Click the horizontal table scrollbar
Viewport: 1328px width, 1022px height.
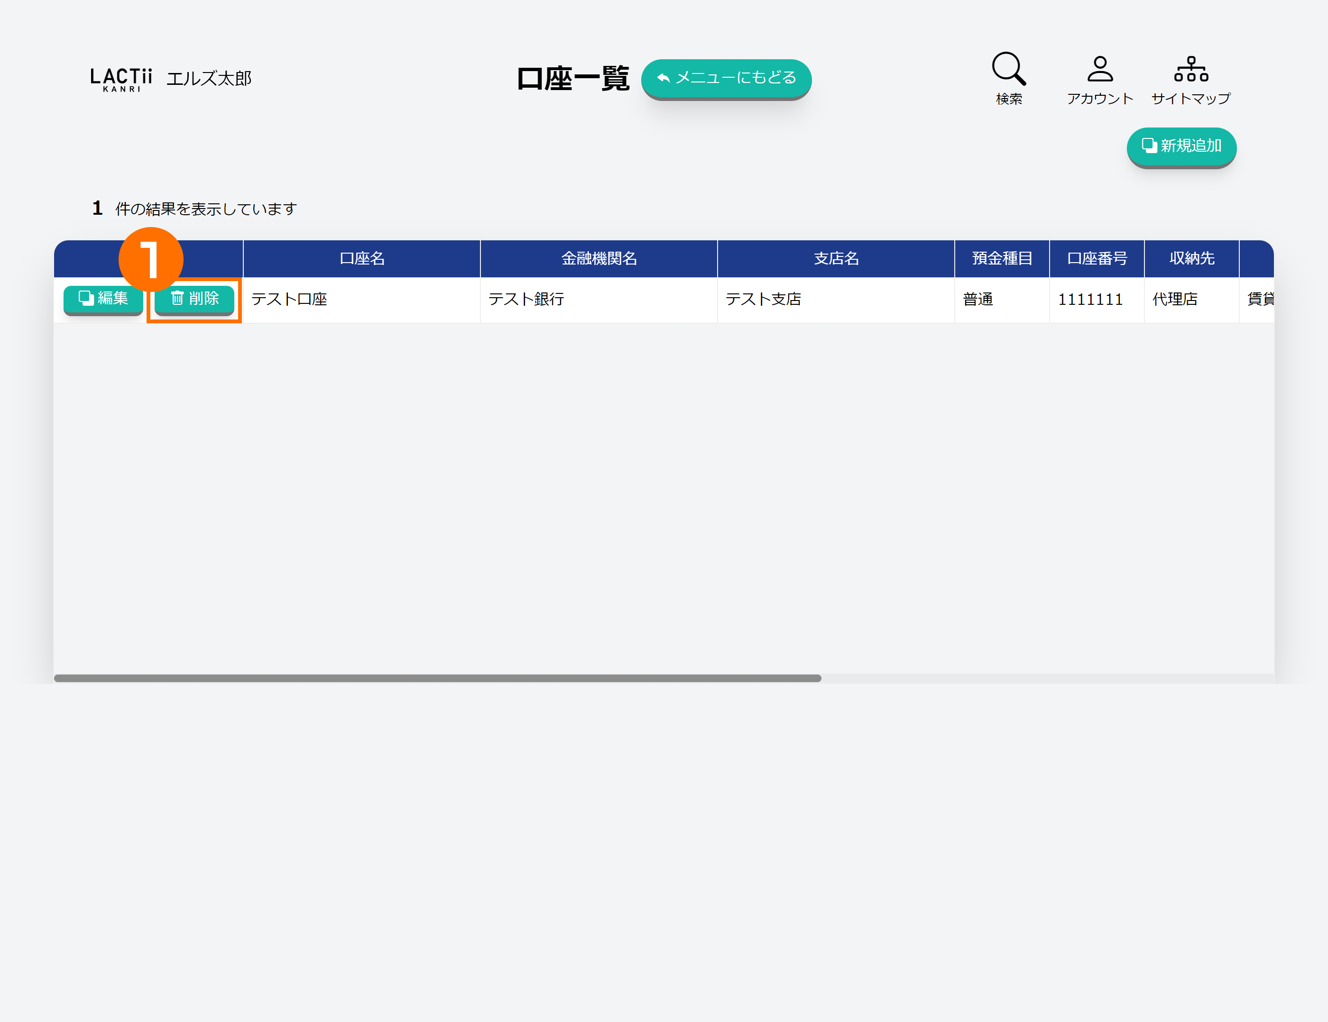pyautogui.click(x=437, y=678)
